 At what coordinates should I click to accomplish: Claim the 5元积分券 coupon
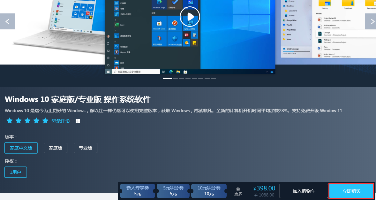point(173,191)
